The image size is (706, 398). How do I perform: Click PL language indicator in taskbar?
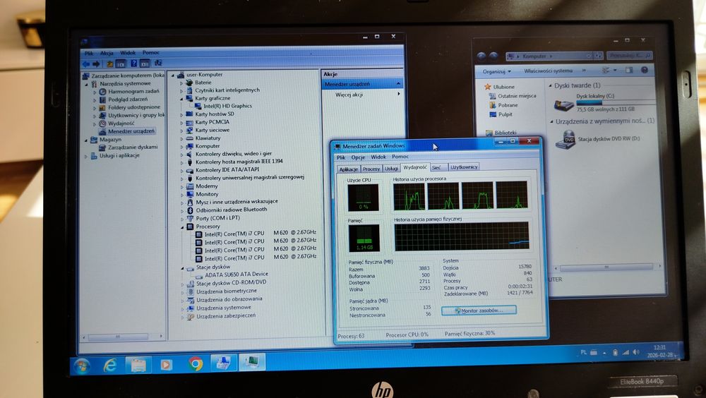[x=584, y=353]
